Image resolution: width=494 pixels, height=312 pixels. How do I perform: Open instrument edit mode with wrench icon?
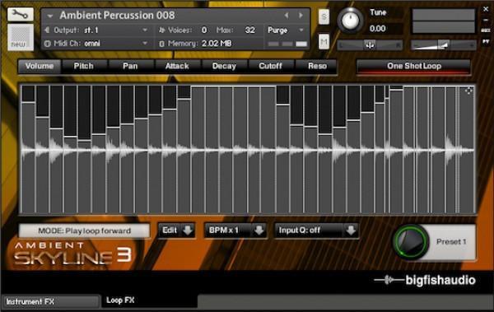tap(20, 14)
